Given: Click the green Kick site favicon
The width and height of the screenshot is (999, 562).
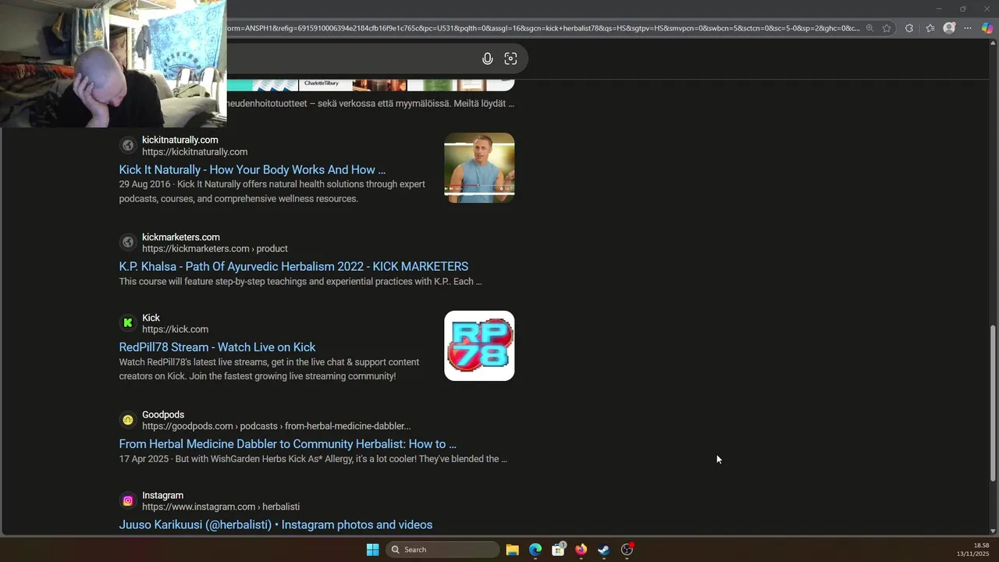Looking at the screenshot, I should [128, 323].
